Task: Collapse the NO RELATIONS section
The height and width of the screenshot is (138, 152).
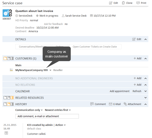Action: point(145,85)
